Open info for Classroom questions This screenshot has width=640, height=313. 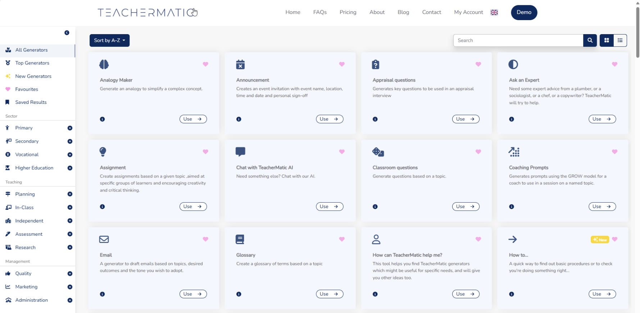click(375, 207)
